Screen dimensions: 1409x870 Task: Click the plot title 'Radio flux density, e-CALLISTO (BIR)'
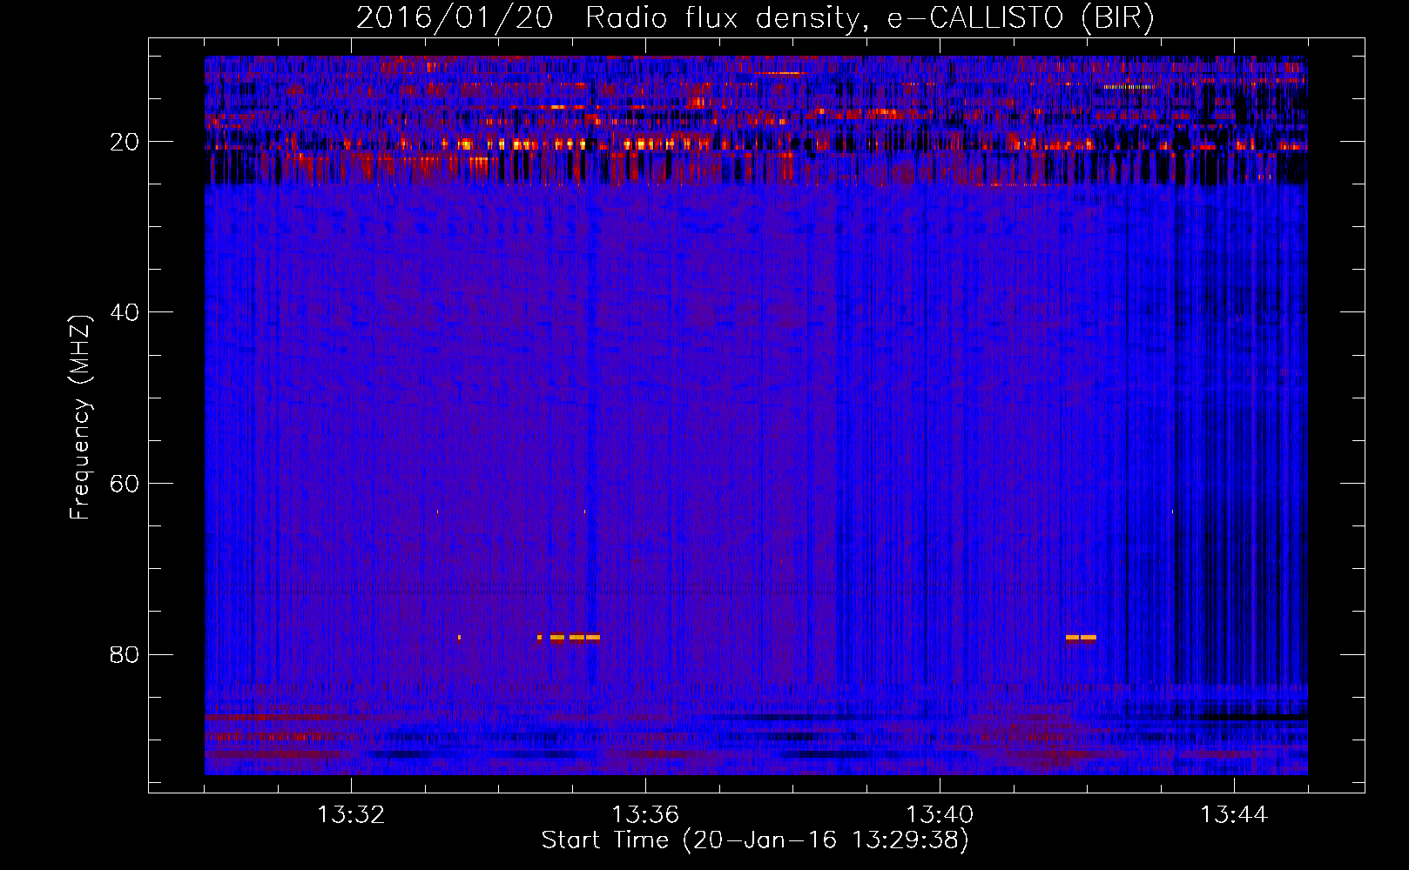coord(869,18)
